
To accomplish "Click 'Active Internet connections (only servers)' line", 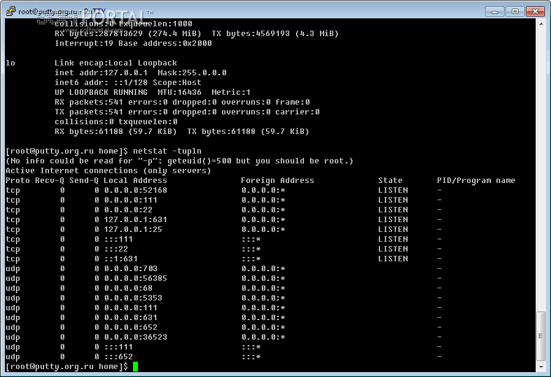I will (108, 171).
